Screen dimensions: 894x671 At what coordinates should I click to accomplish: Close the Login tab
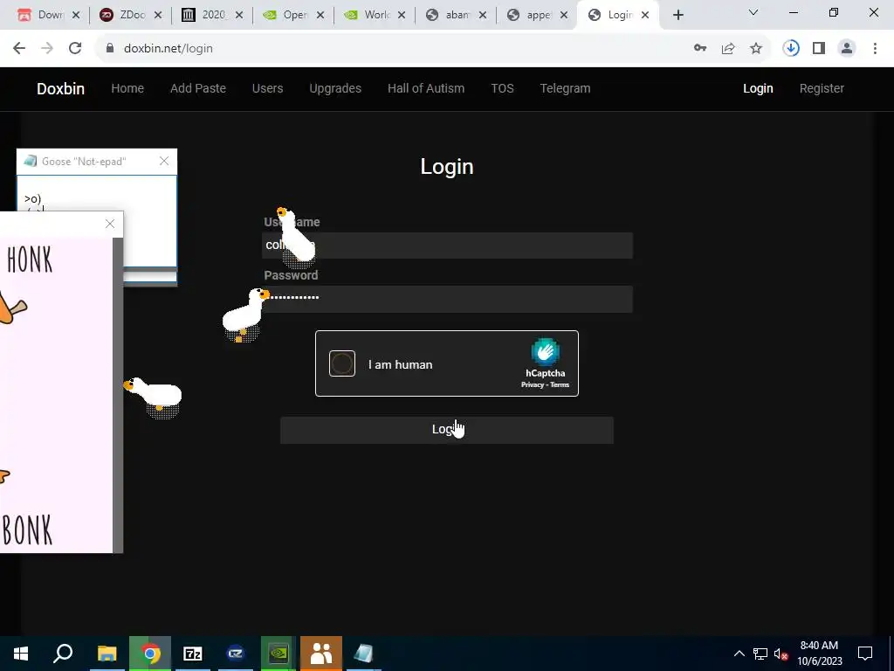click(645, 16)
